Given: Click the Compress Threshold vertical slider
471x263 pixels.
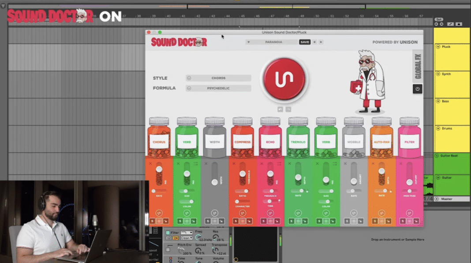Looking at the screenshot, I should pyautogui.click(x=243, y=174).
